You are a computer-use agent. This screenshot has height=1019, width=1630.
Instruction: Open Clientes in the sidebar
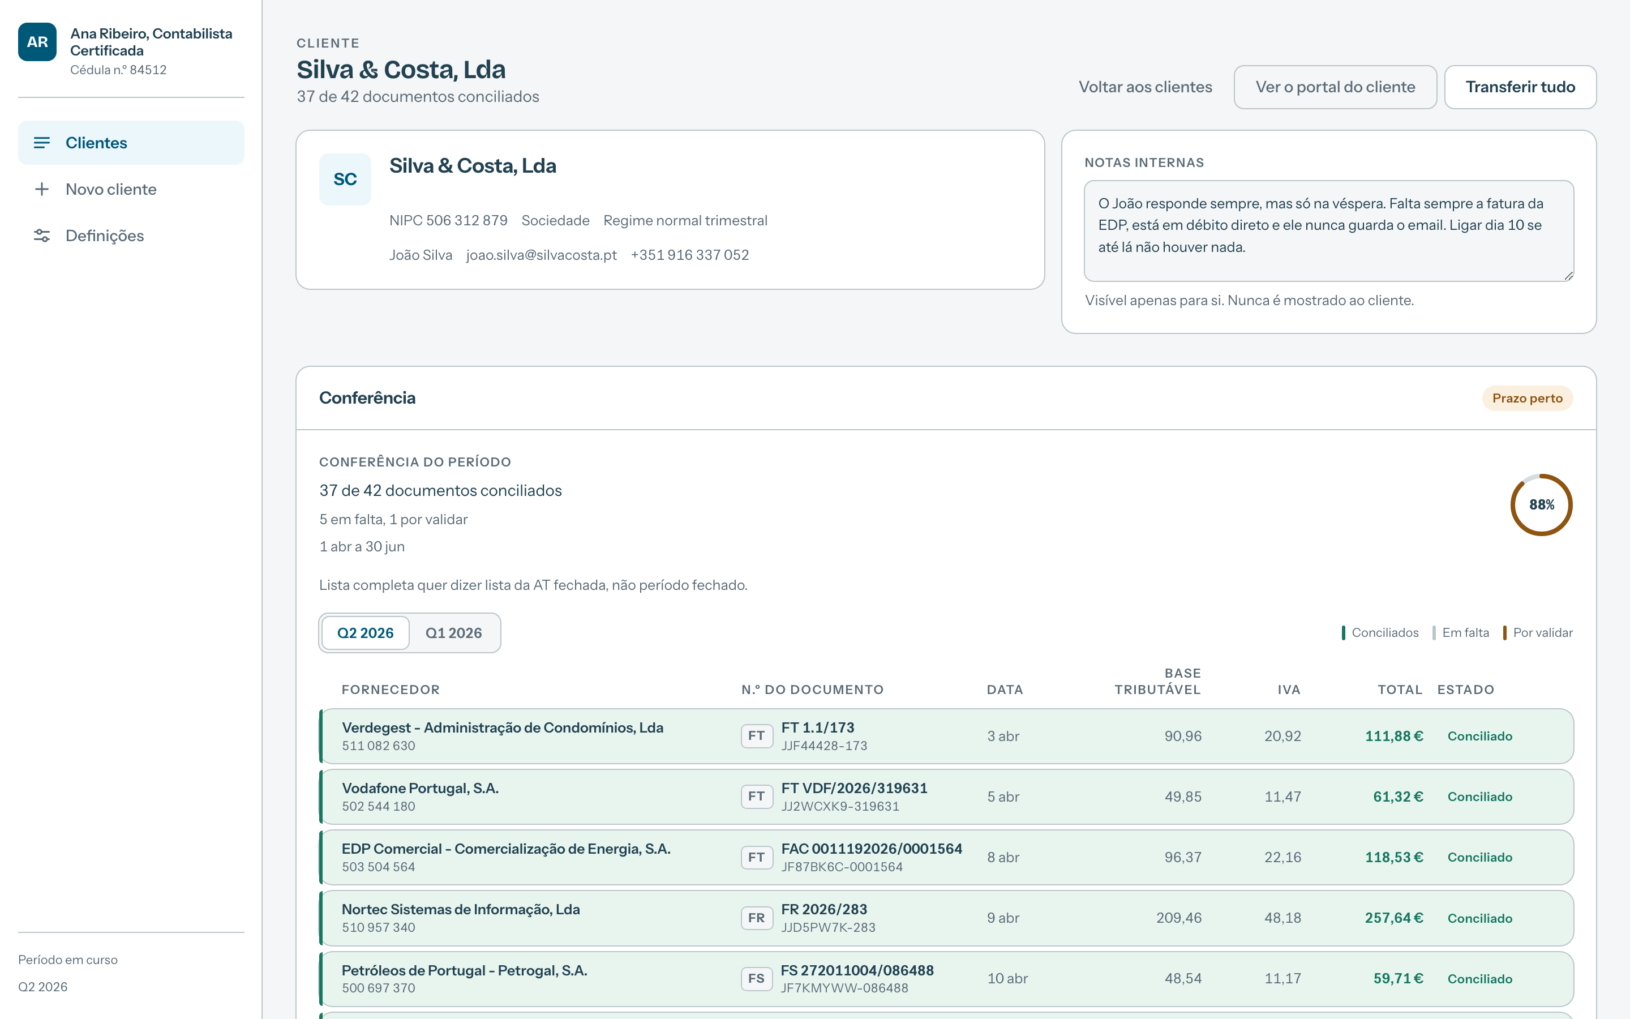[x=131, y=143]
